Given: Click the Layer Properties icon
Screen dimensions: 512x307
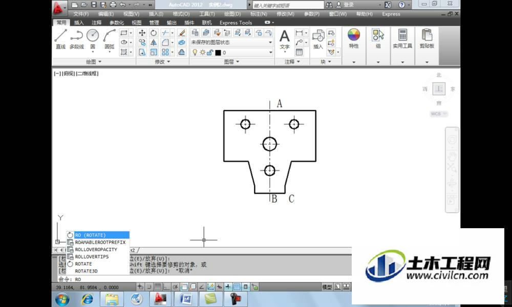Looking at the screenshot, I should click(x=195, y=33).
